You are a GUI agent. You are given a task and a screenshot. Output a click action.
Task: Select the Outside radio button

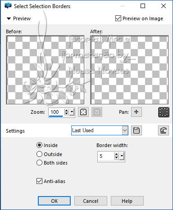(39, 154)
